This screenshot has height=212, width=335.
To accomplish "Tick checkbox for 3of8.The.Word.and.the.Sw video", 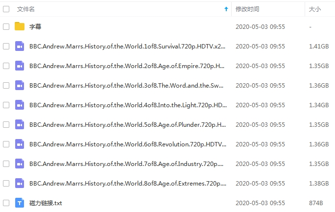I will tap(6, 85).
